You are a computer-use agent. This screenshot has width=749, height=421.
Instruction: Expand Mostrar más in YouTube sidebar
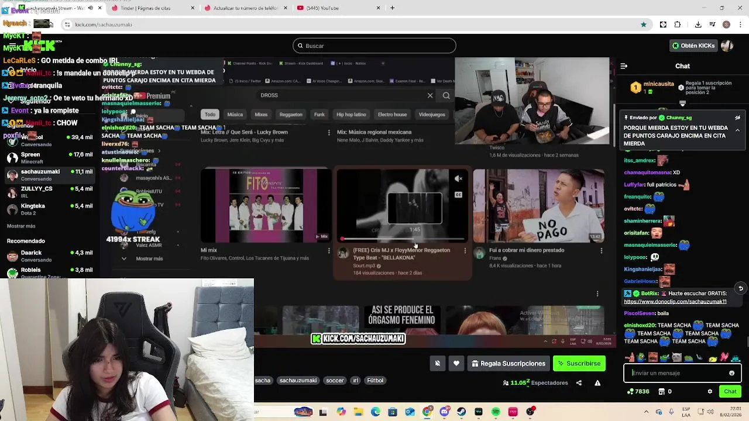point(149,258)
